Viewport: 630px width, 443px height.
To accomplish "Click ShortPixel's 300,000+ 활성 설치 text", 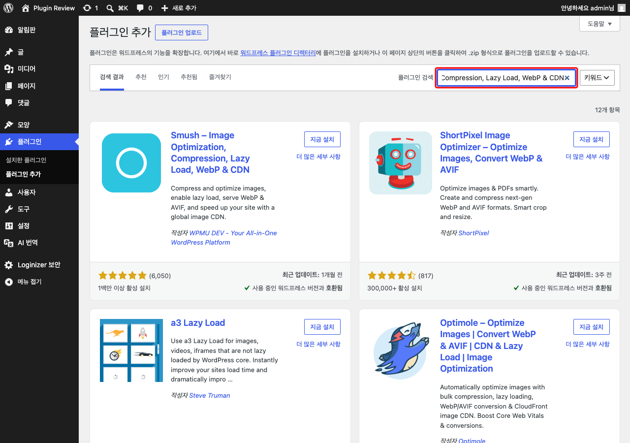I will point(395,288).
